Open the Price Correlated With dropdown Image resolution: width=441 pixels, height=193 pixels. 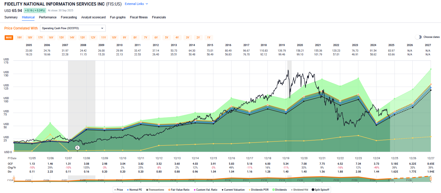coord(73,28)
